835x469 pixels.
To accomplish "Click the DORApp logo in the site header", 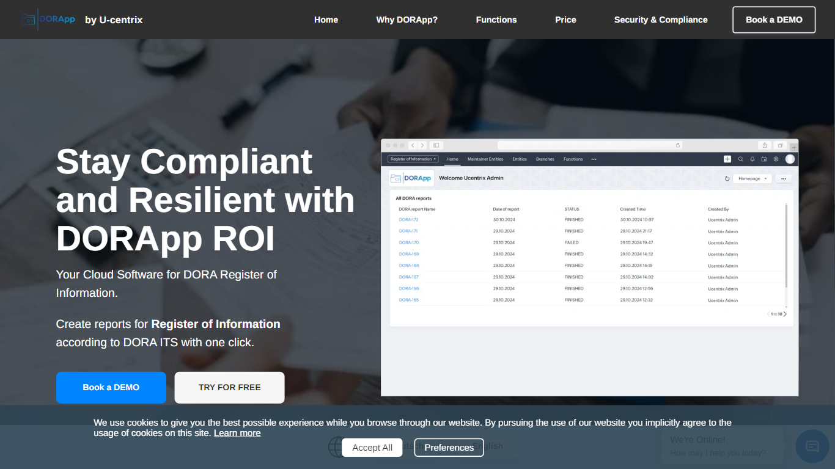I will pos(48,20).
